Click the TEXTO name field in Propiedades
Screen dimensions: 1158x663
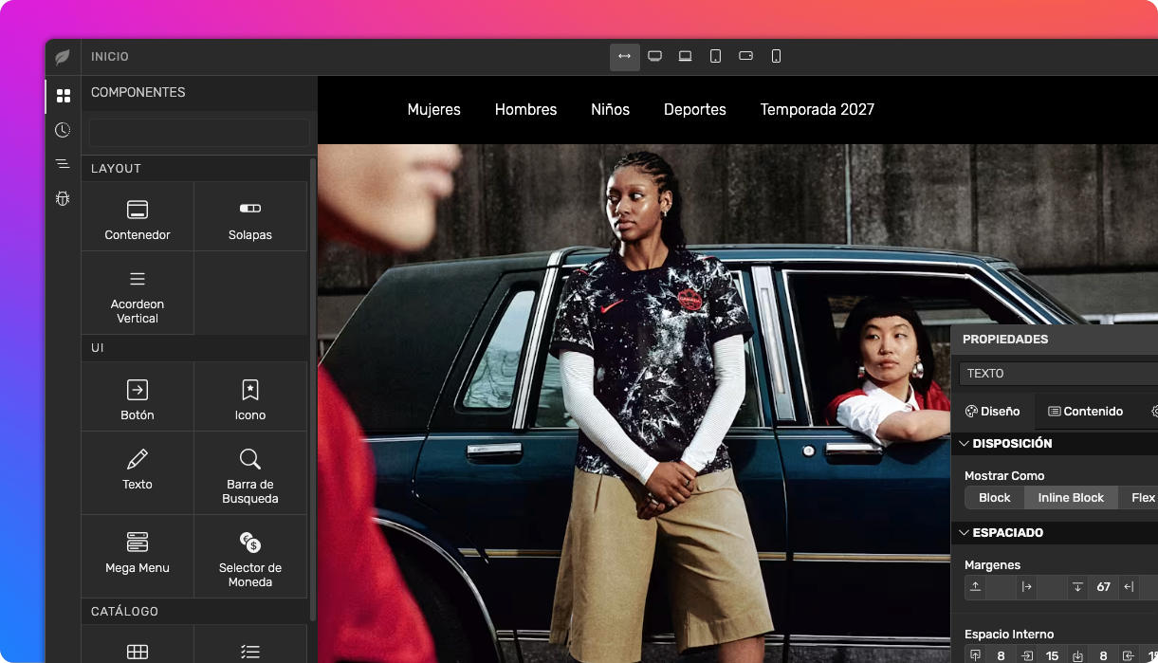pos(1058,374)
